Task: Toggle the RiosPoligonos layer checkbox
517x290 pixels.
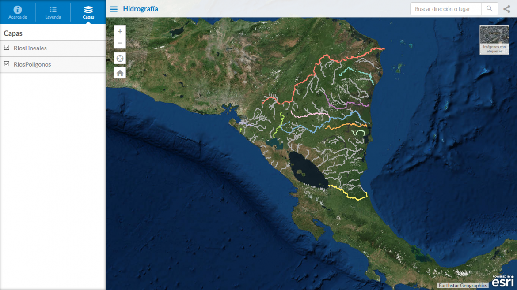Action: point(7,64)
